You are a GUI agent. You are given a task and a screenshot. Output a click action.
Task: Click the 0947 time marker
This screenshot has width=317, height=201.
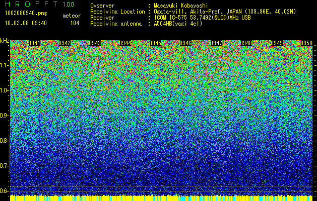click(x=216, y=43)
